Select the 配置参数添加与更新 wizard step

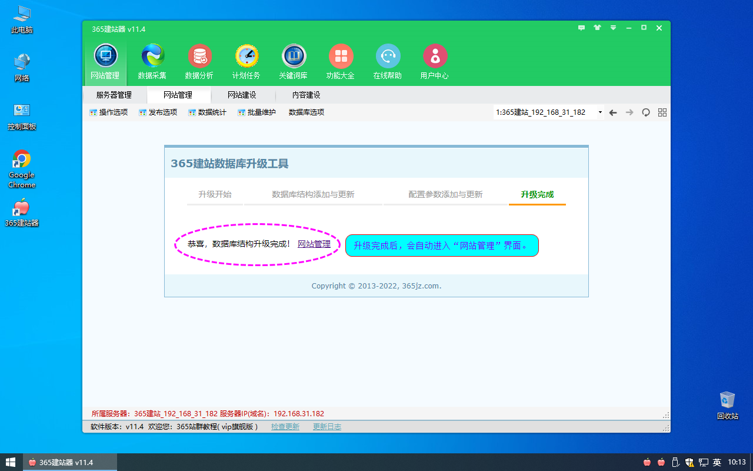click(x=445, y=195)
